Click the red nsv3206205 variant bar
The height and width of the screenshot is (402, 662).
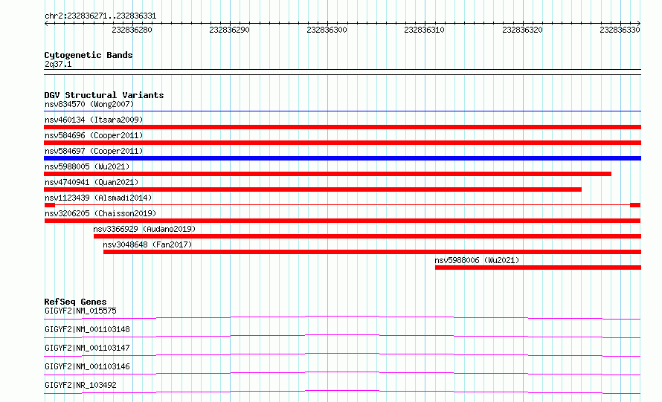pos(342,221)
